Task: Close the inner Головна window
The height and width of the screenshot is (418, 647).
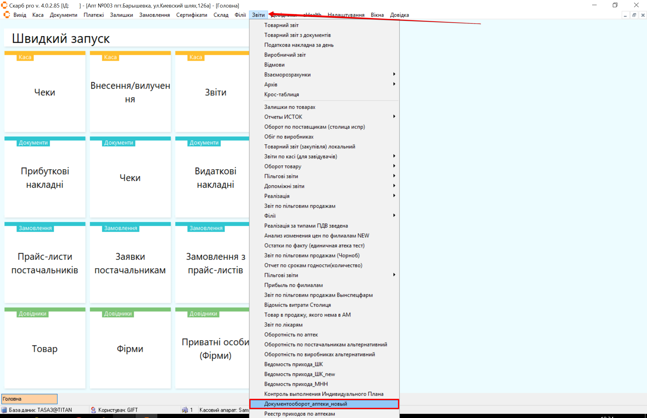Action: click(643, 15)
